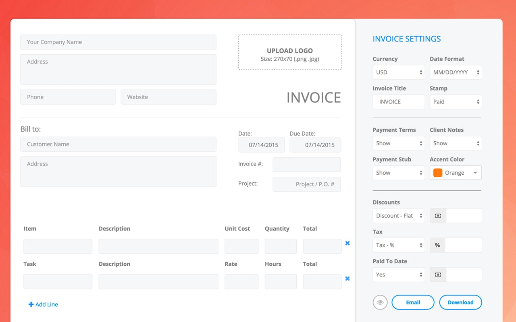Open the Discount - Flat dropdown

pyautogui.click(x=398, y=215)
